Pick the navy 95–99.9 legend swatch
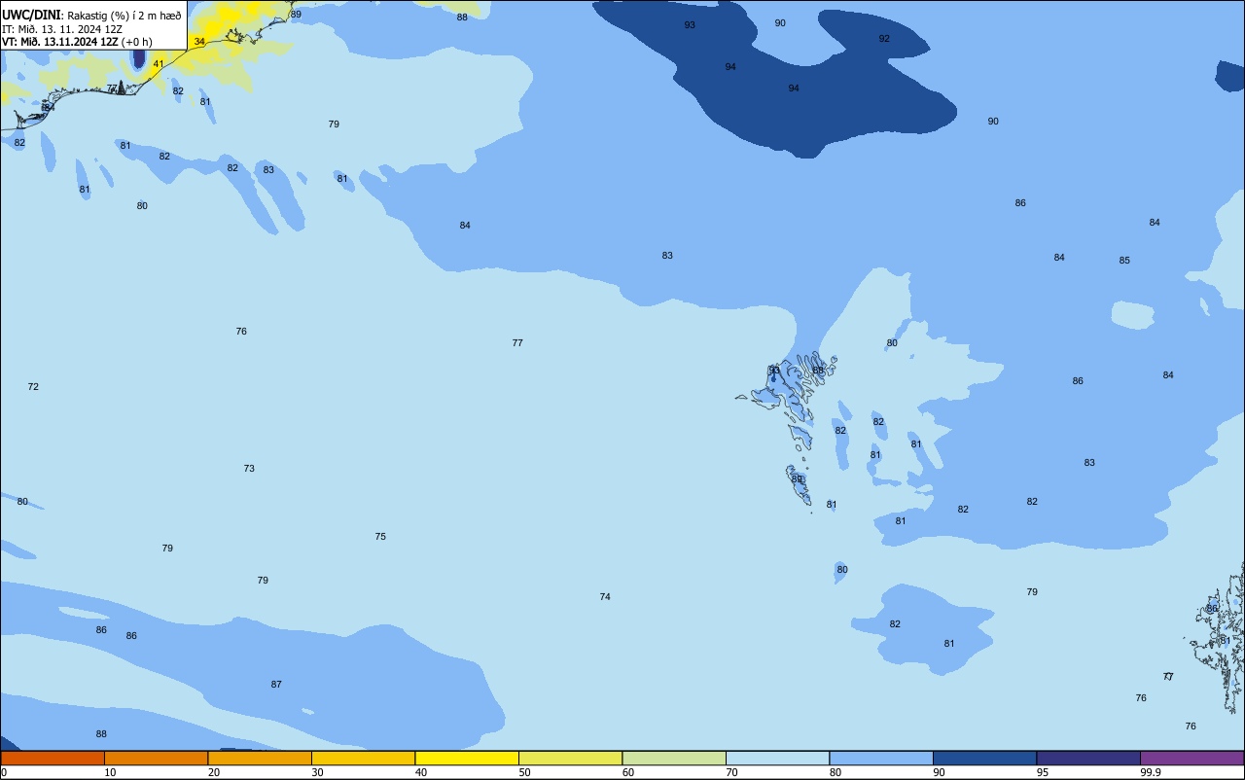 pos(1088,758)
